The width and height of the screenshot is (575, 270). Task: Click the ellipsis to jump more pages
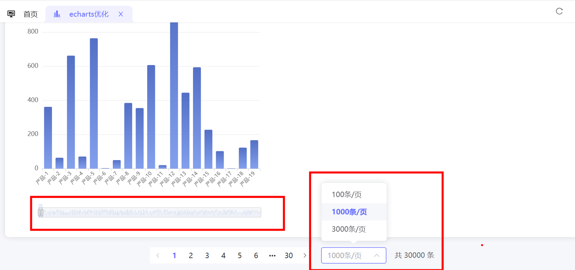coord(272,255)
